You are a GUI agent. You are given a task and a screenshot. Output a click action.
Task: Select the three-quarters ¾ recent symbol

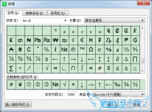[x=126, y=84]
